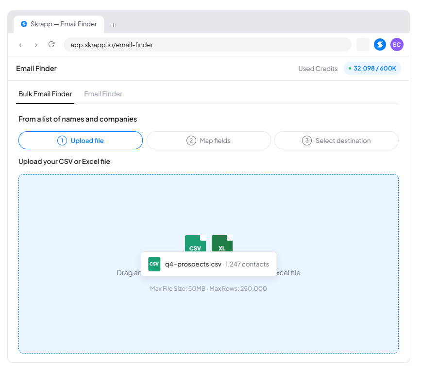Go back using the browser back arrow
421x372 pixels.
(20, 45)
